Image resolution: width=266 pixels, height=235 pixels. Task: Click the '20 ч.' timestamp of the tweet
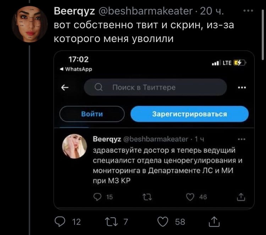pyautogui.click(x=212, y=11)
